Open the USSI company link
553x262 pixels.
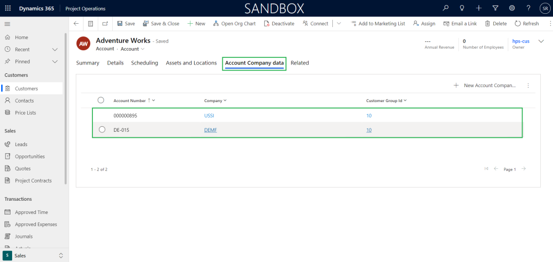pos(209,115)
